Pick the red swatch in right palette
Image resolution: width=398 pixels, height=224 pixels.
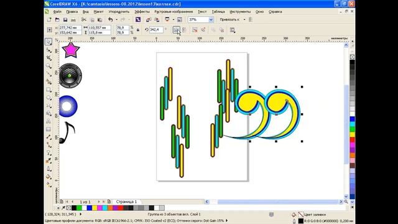pyautogui.click(x=352, y=139)
